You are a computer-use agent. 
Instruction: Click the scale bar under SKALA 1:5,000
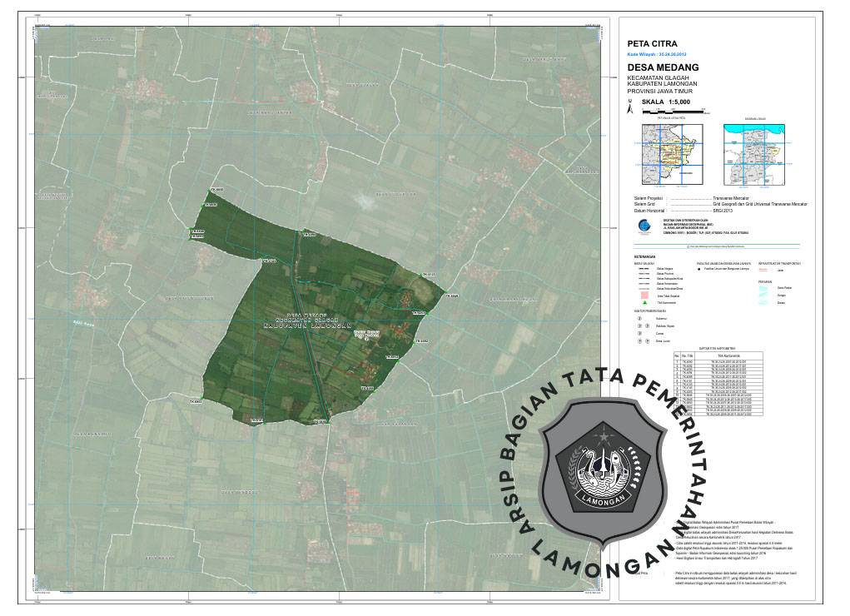pos(672,110)
